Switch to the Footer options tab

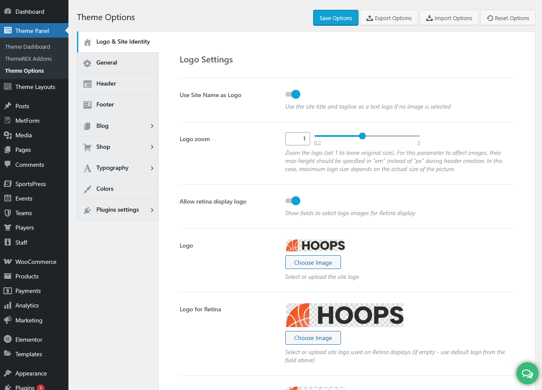[105, 105]
